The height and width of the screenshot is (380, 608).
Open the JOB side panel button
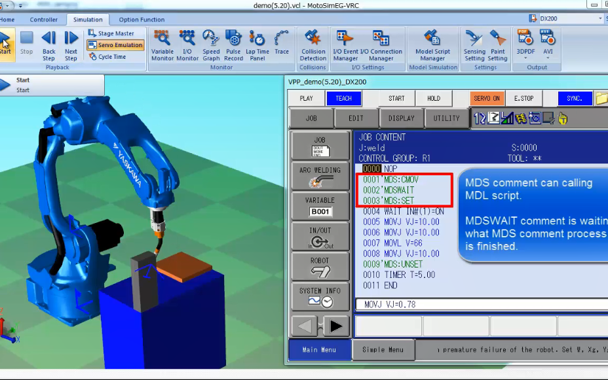click(320, 146)
